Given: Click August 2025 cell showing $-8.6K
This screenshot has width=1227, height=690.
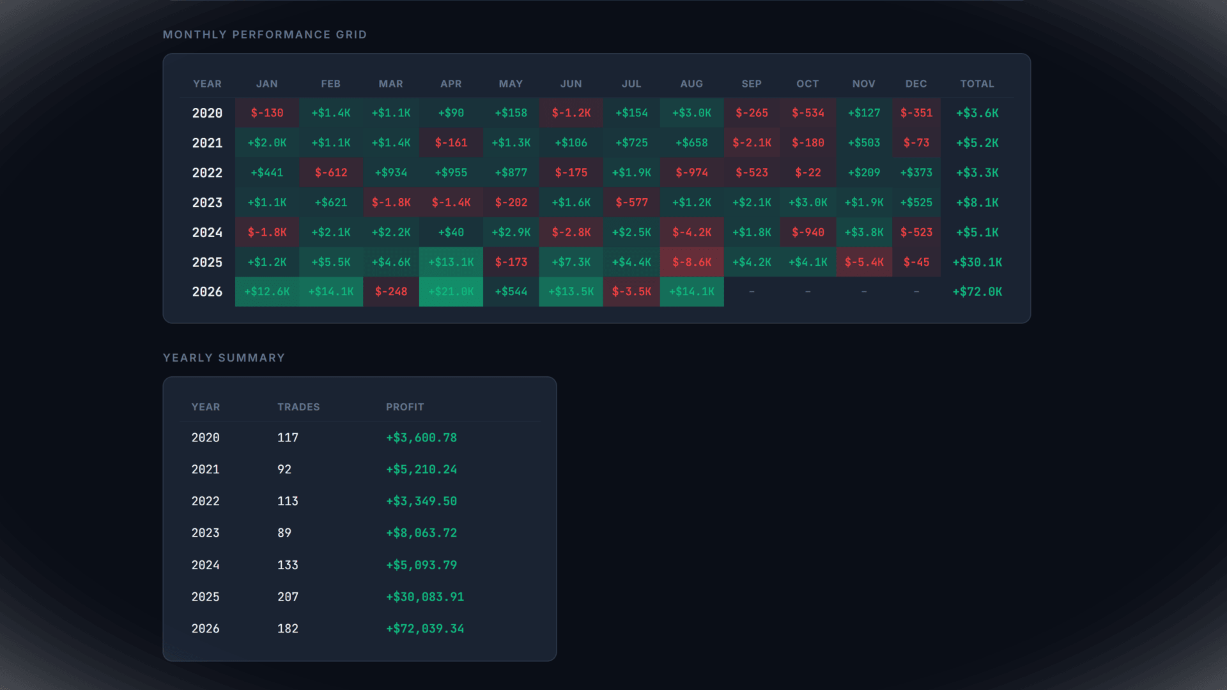Looking at the screenshot, I should 691,262.
